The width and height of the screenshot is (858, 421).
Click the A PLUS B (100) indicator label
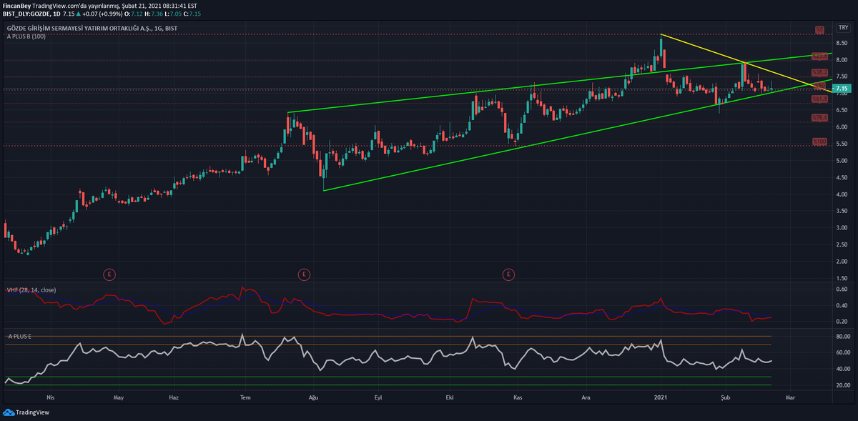coord(26,36)
